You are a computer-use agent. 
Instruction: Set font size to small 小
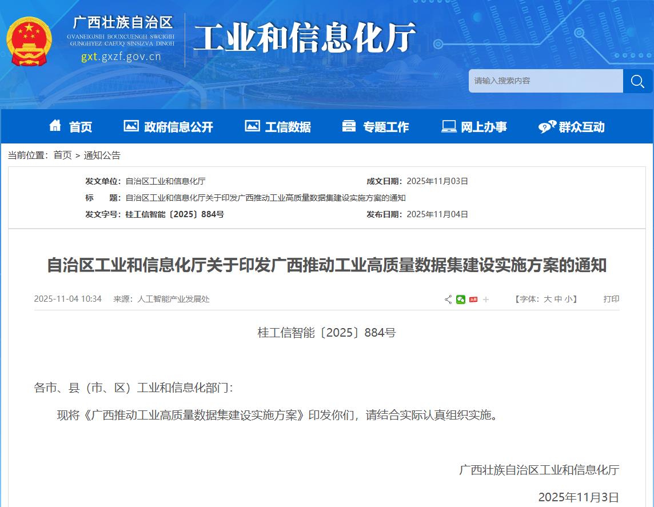(x=568, y=299)
